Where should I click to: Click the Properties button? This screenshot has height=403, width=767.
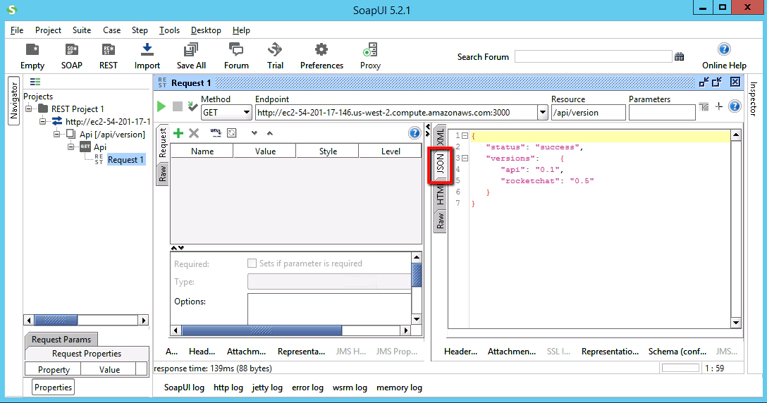coord(54,387)
